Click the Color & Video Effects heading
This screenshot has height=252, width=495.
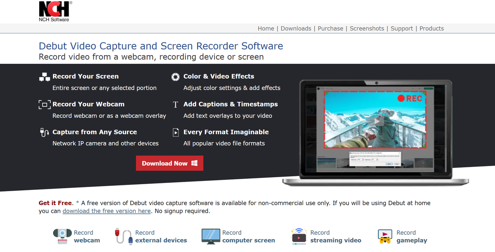pyautogui.click(x=219, y=76)
